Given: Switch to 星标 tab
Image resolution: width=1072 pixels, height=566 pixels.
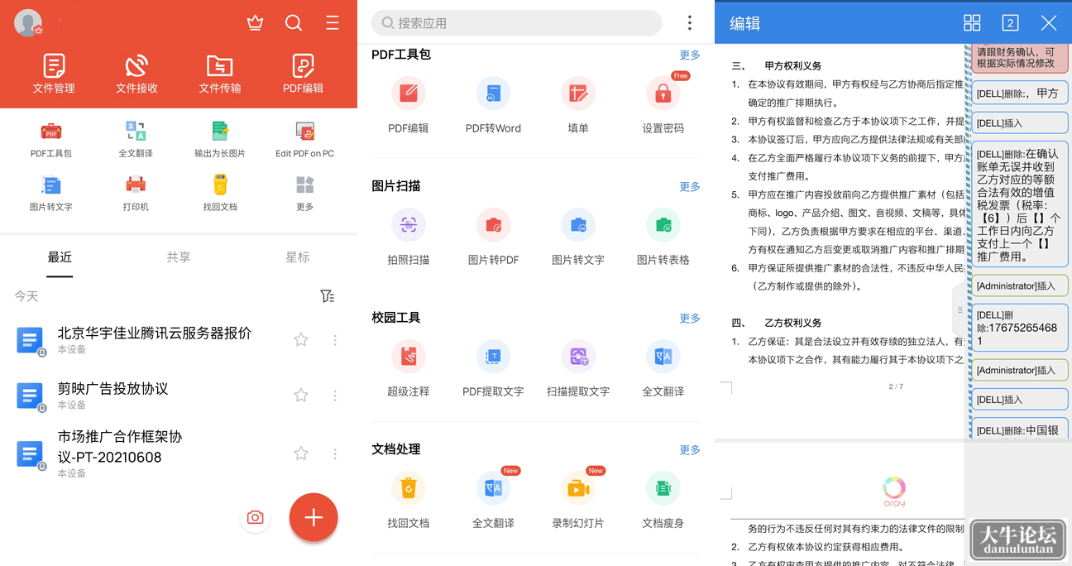Looking at the screenshot, I should pyautogui.click(x=298, y=257).
